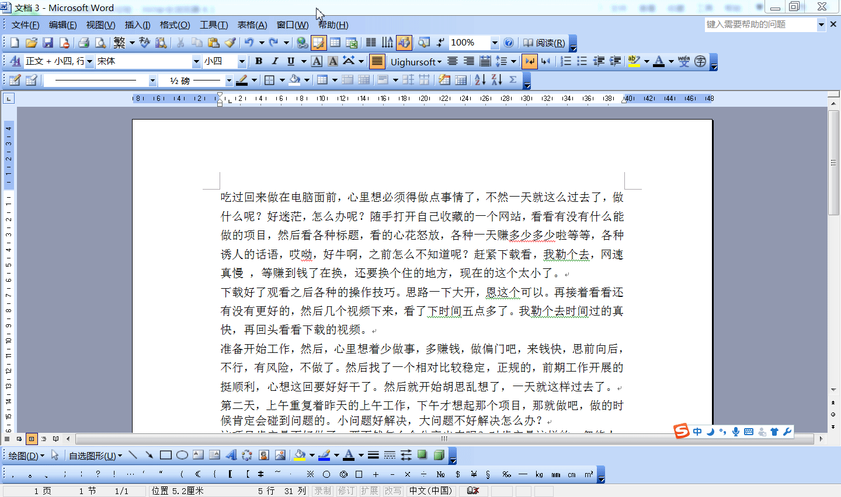
Task: Toggle Underline formatting
Action: pyautogui.click(x=291, y=61)
